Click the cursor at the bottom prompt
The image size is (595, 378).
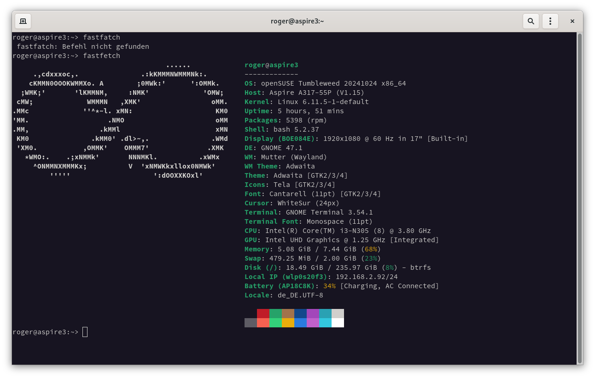[x=85, y=332]
